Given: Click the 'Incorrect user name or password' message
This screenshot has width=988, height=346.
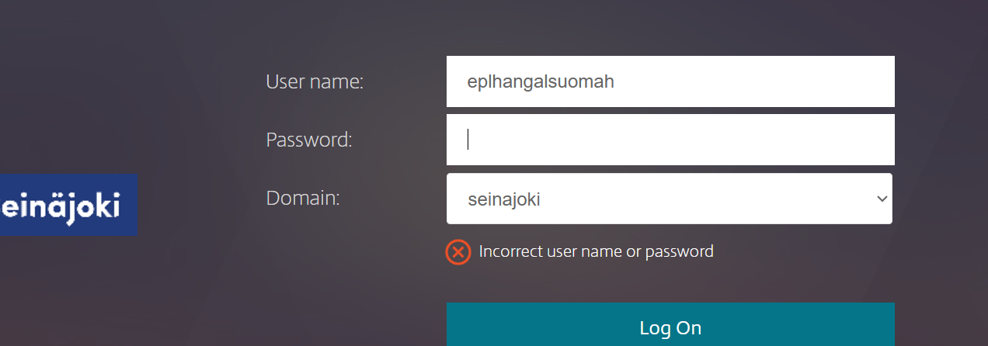Looking at the screenshot, I should coord(596,251).
